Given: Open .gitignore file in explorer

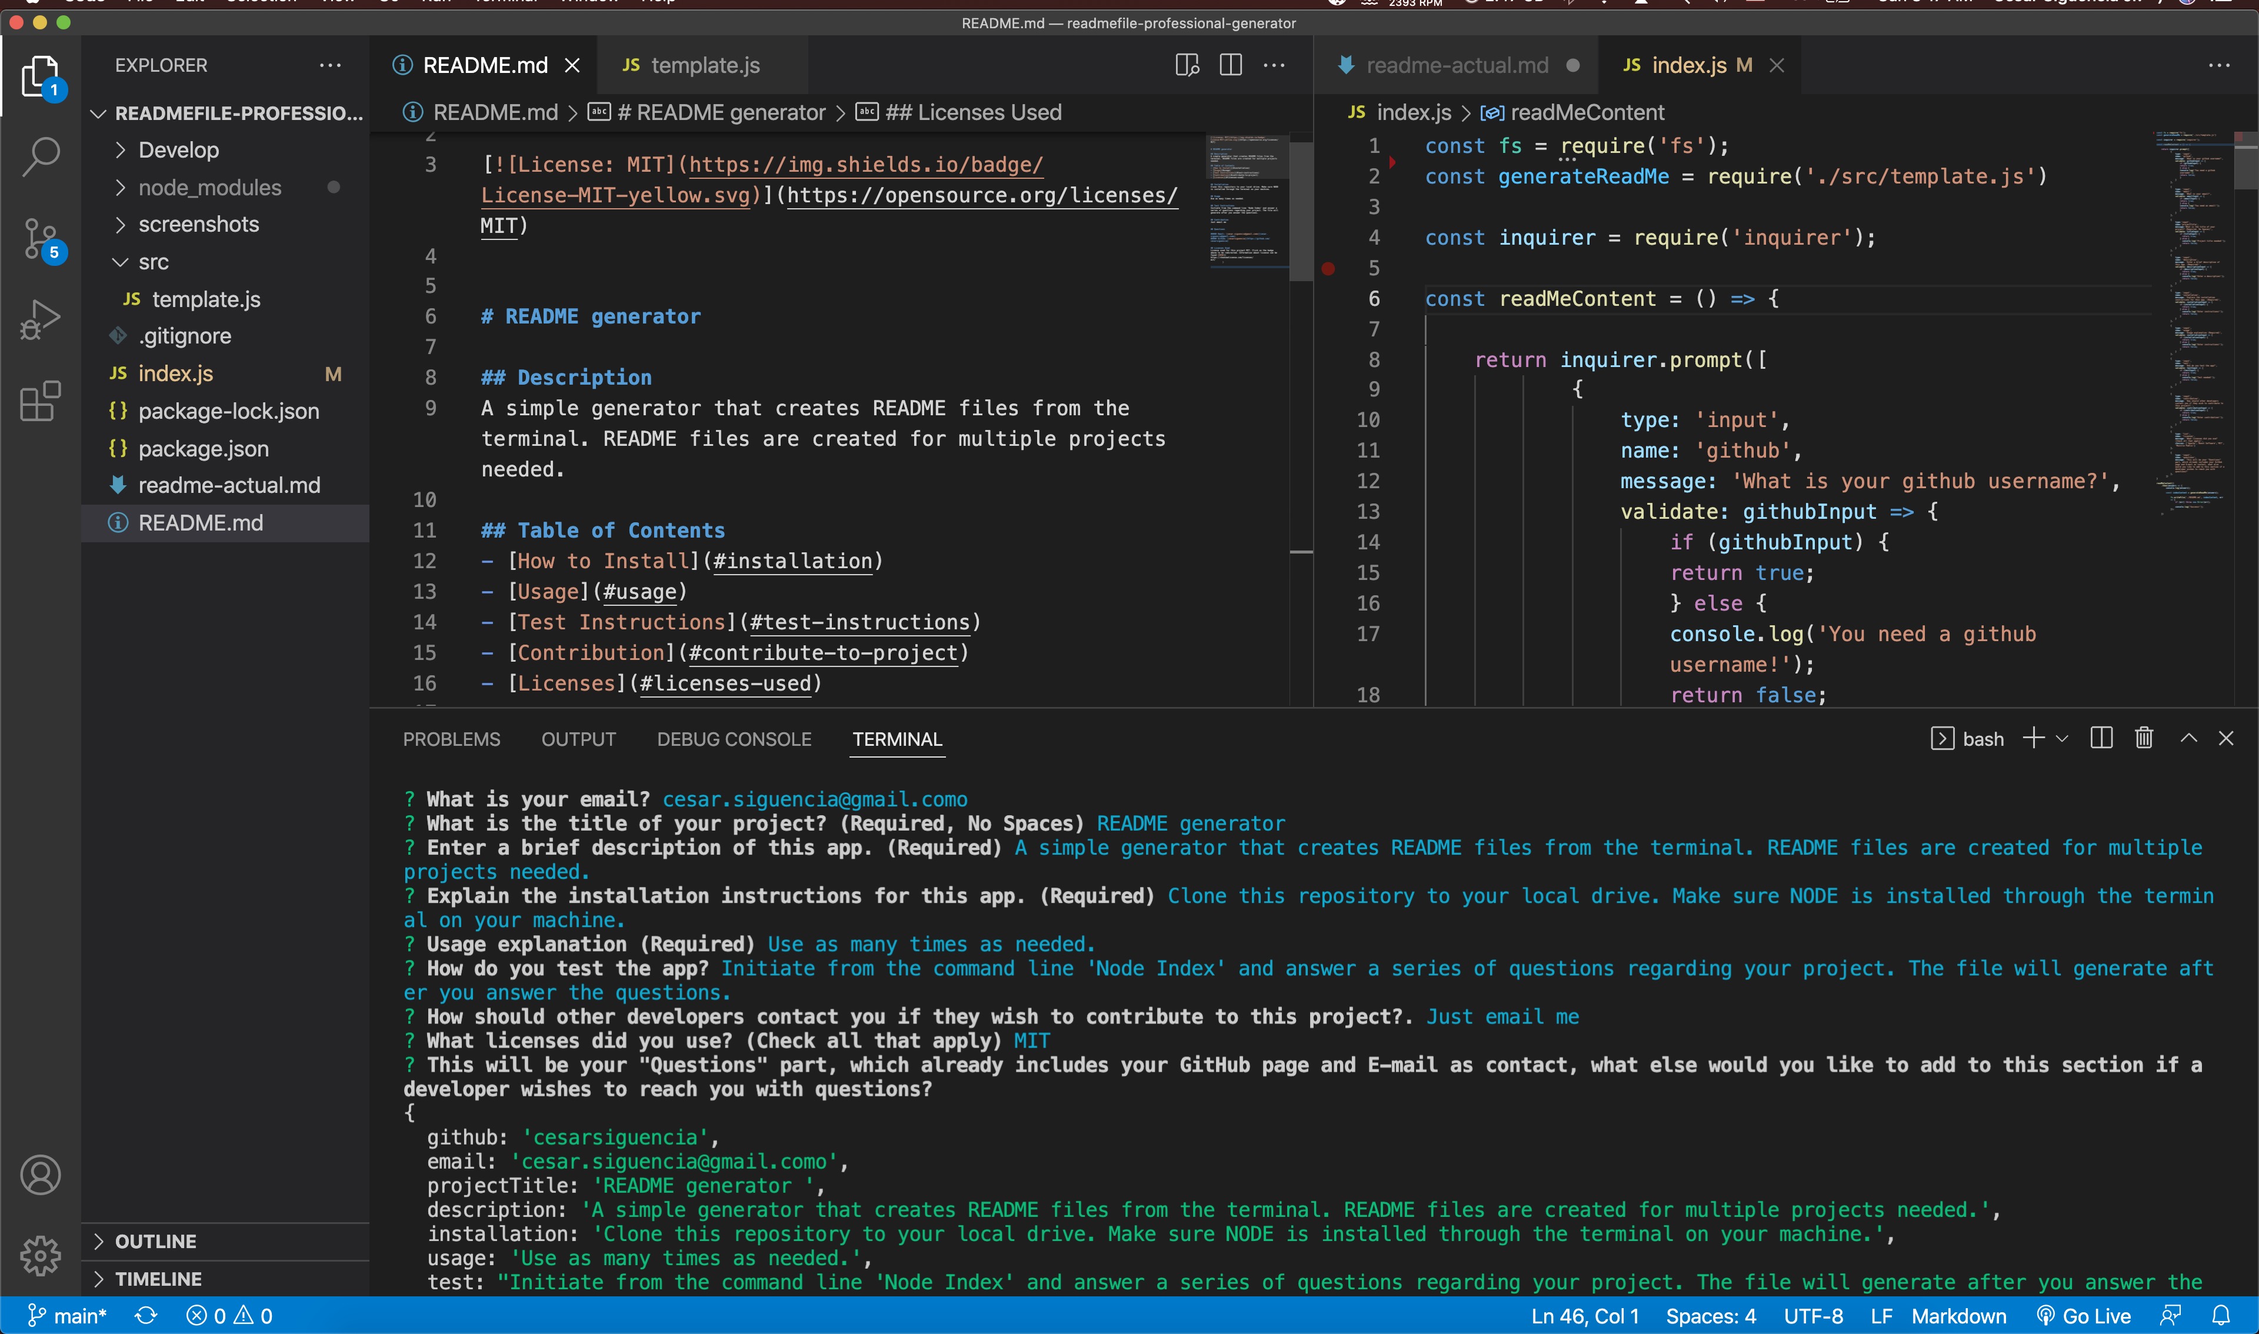Looking at the screenshot, I should 225,336.
